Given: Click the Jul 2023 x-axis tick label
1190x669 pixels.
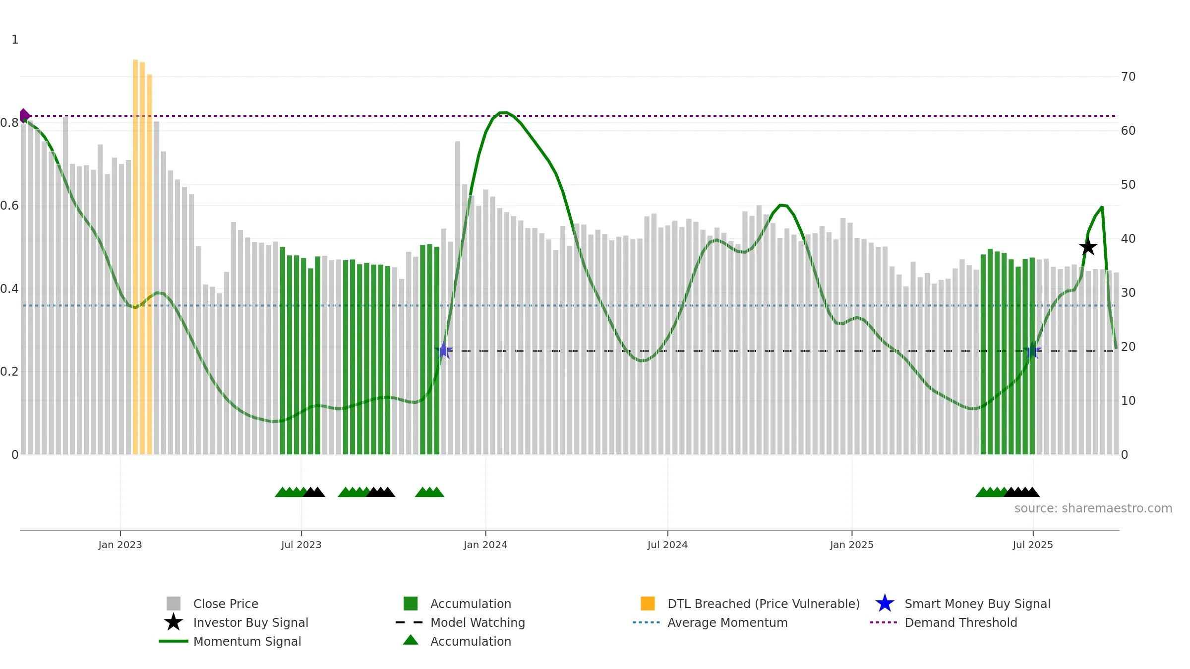Looking at the screenshot, I should 301,545.
